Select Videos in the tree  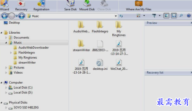pyautogui.click(x=18, y=72)
